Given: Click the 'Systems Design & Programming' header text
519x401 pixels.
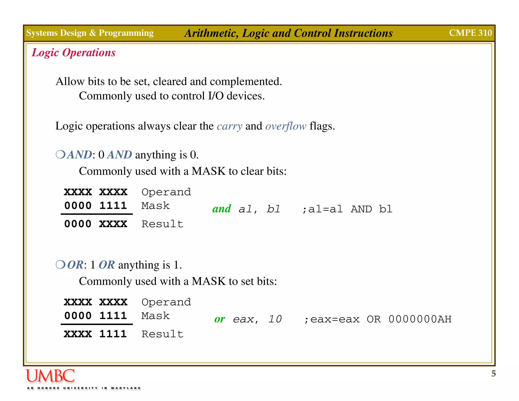Looking at the screenshot, I should coord(90,33).
